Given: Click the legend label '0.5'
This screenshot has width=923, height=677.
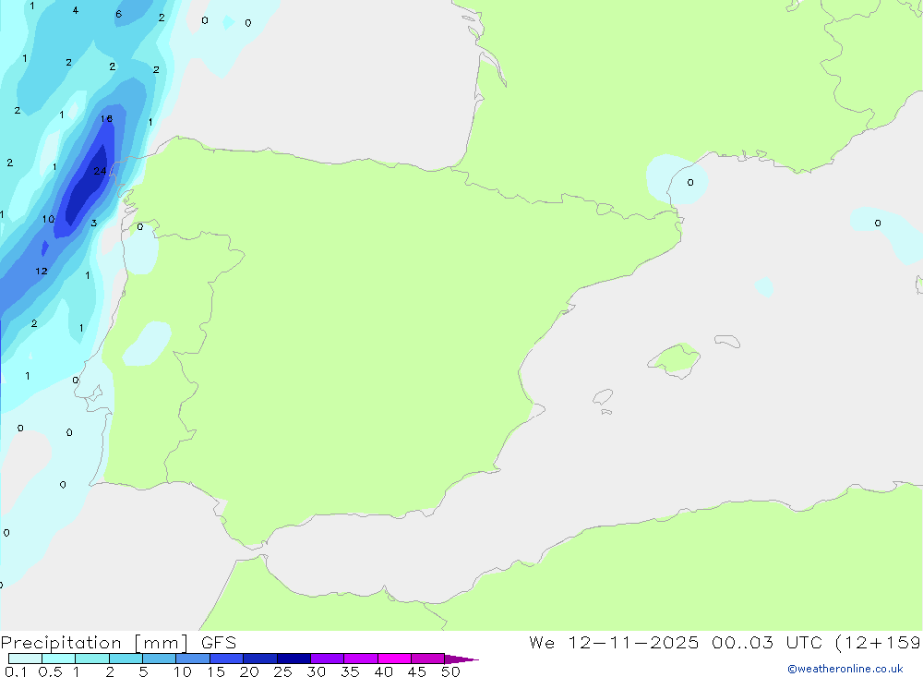Looking at the screenshot, I should 50,671.
